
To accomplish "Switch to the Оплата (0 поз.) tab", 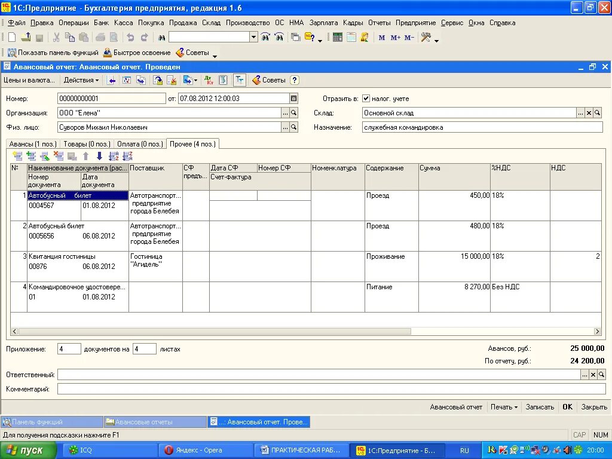I will pyautogui.click(x=140, y=144).
